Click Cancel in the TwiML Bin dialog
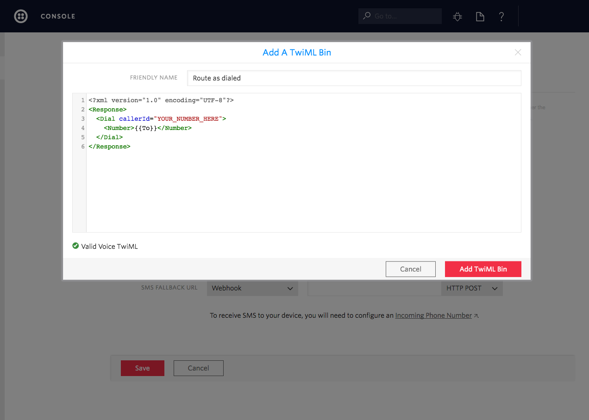Screen dimensions: 589x420 point(411,269)
